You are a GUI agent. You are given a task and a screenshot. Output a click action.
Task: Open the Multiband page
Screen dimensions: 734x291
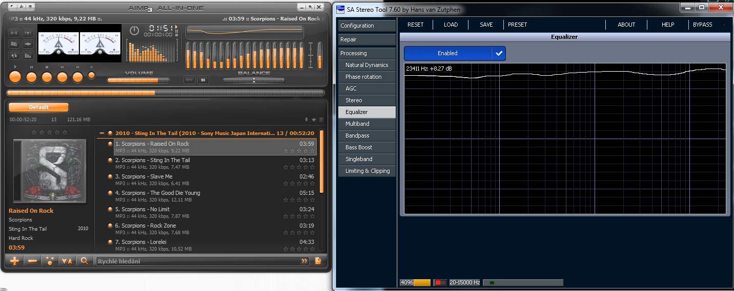367,124
